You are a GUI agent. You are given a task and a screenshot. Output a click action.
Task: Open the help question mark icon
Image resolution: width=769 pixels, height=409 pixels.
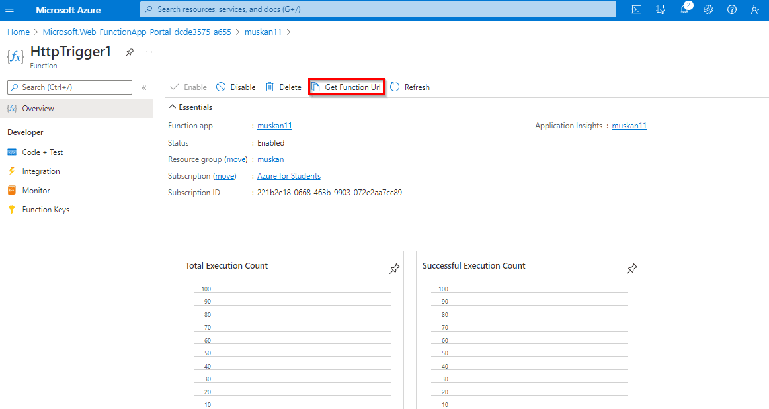click(732, 9)
